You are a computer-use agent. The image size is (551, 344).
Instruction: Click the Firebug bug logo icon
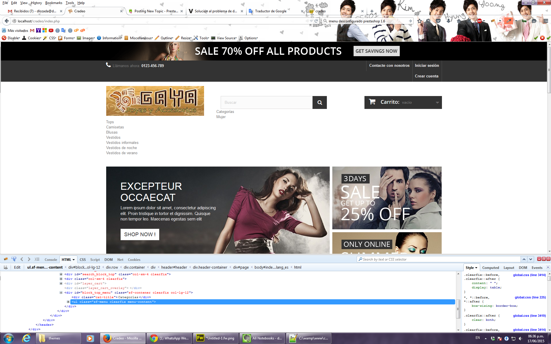pyautogui.click(x=6, y=259)
